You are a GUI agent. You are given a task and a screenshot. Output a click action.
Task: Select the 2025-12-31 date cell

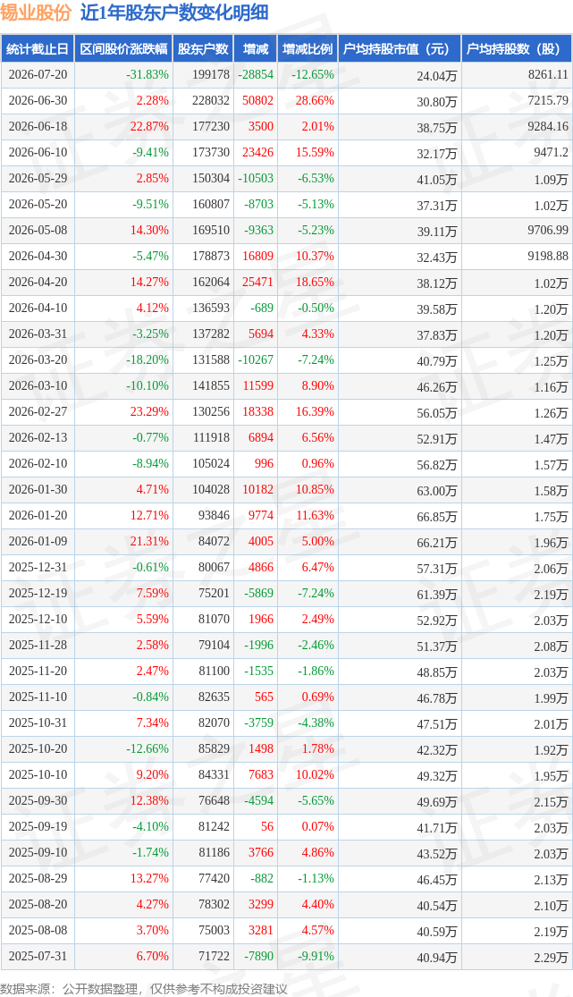(x=38, y=567)
